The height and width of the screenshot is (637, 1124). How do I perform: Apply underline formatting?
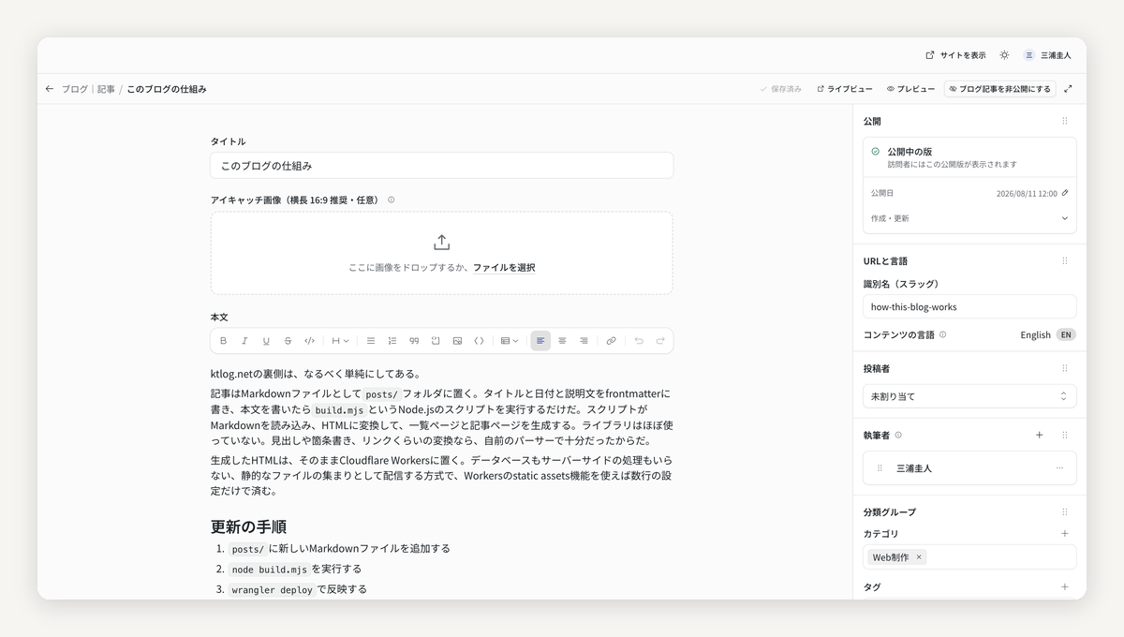click(266, 341)
